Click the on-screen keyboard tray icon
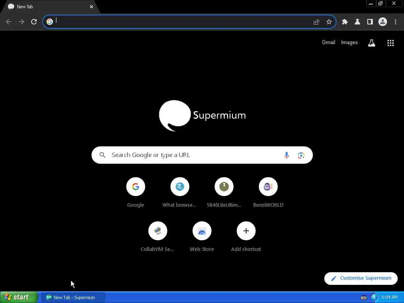Viewport: 404px width, 303px height. click(363, 297)
